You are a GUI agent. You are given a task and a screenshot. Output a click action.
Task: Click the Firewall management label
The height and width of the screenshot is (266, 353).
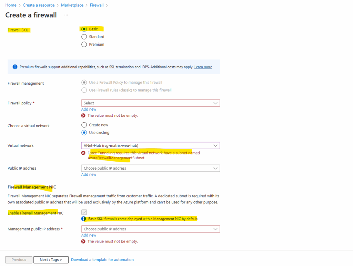pos(26,84)
